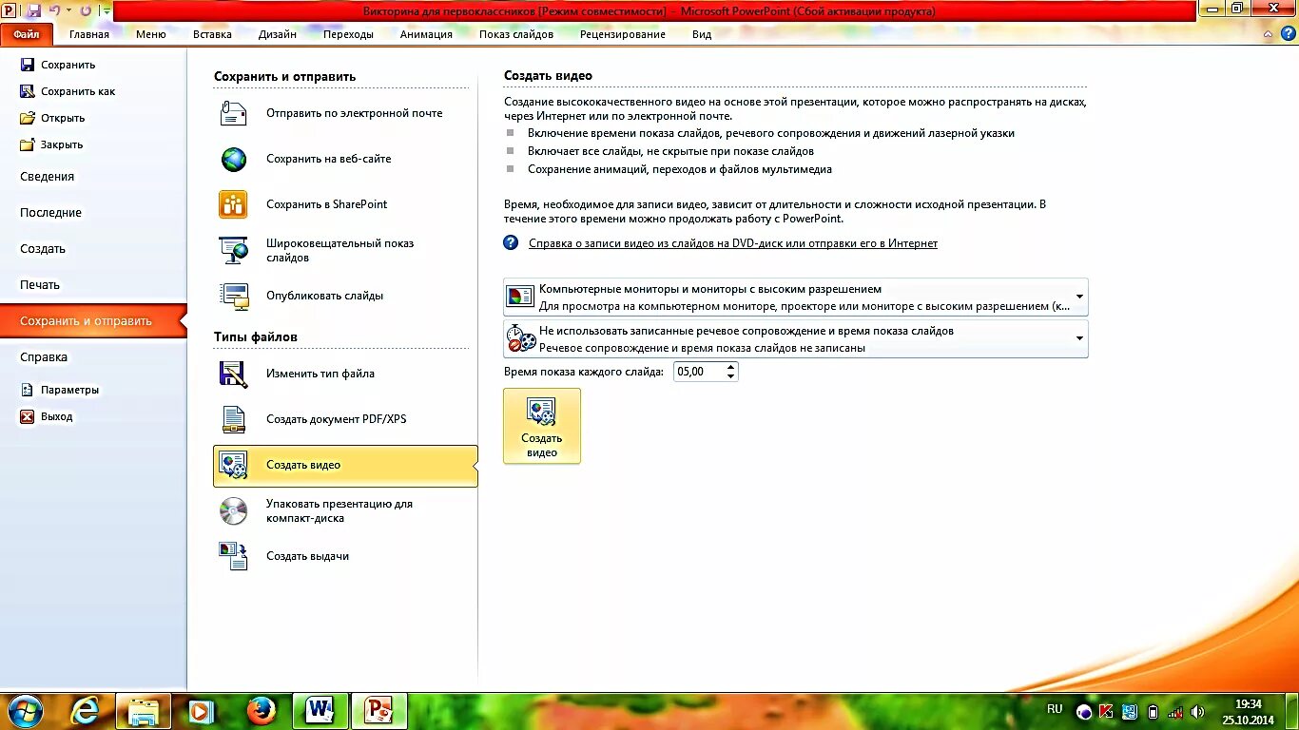Open File Explorer from the taskbar
The height and width of the screenshot is (730, 1299).
(143, 711)
